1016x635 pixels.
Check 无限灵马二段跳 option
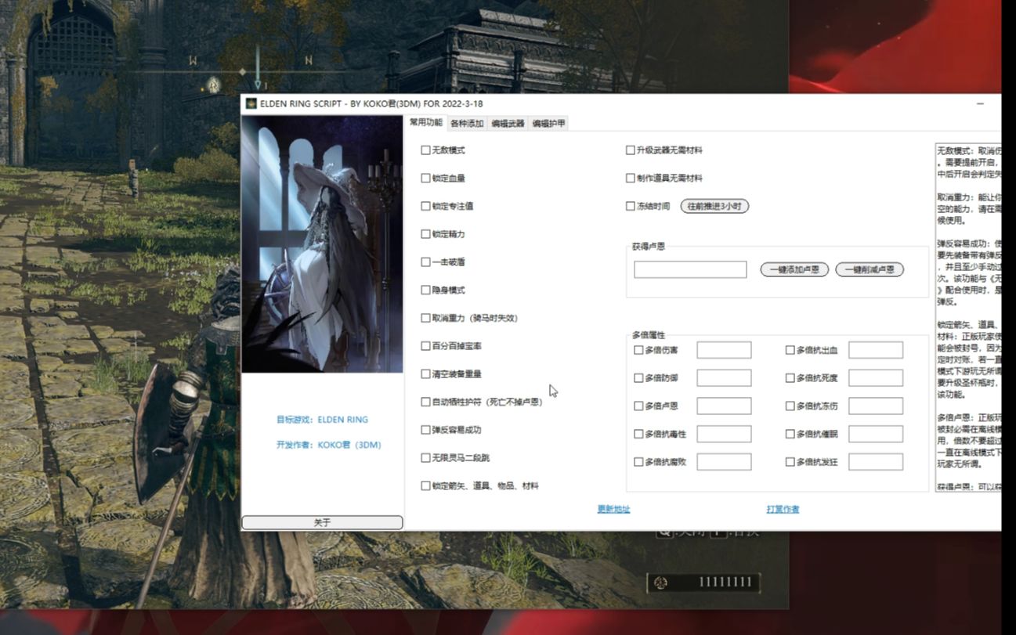click(425, 458)
